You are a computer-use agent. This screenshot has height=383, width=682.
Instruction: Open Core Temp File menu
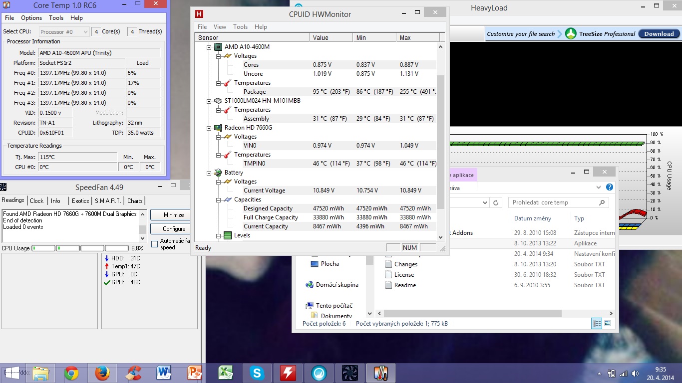click(x=9, y=17)
